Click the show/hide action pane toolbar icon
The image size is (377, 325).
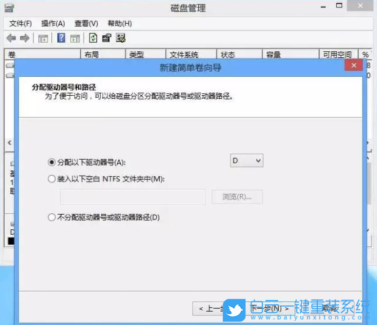pyautogui.click(x=75, y=38)
